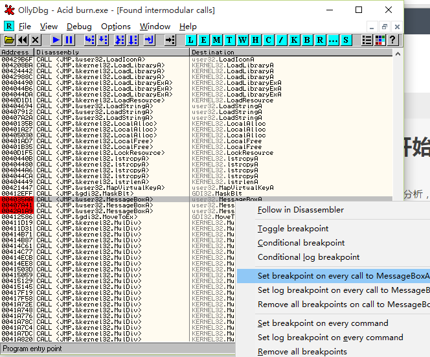Click the R system menu icon
Viewport: 430px width, 357px height.
[x=9, y=27]
